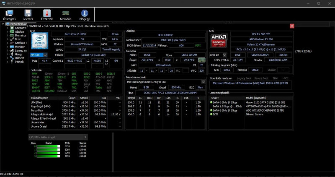Click the Intel Core i5 logo
Viewport: 335px width, 177px height.
click(x=40, y=41)
